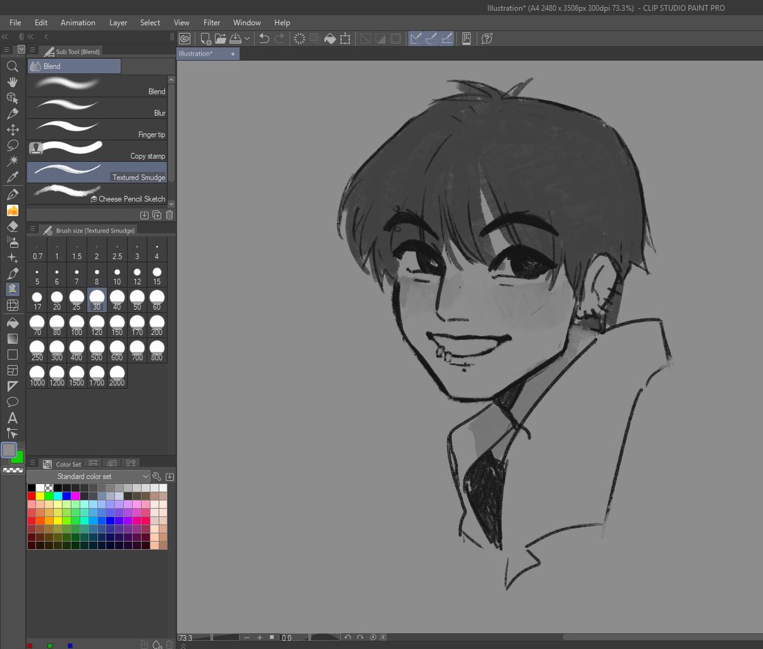
Task: Select the Finger tip sub tool
Action: [x=97, y=130]
